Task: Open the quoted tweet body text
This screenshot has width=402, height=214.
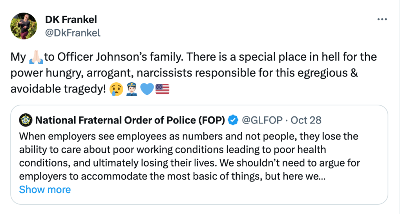Action: [188, 156]
